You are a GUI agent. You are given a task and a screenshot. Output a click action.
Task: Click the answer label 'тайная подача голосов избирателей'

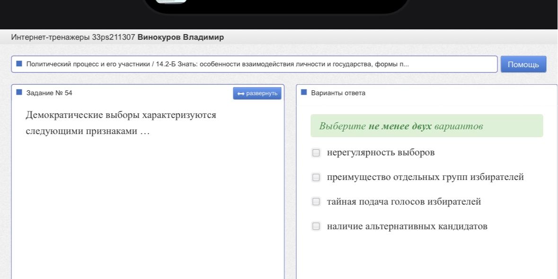(404, 202)
